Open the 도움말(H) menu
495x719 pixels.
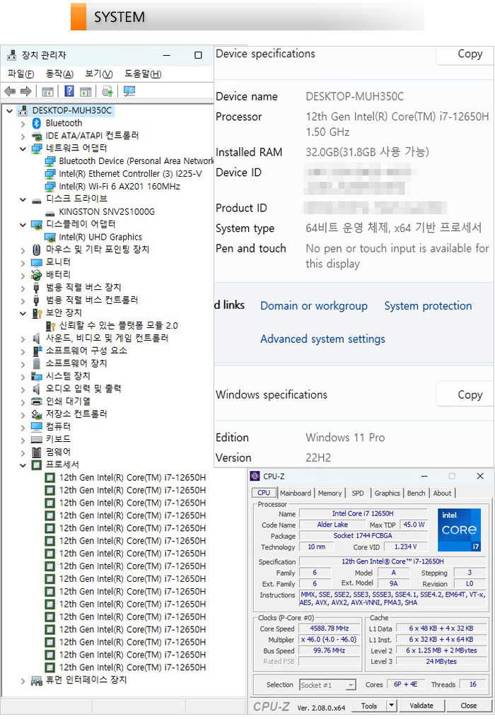pos(143,74)
